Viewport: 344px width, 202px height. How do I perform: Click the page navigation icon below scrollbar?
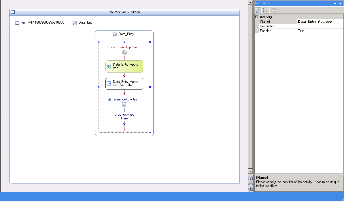(x=250, y=178)
